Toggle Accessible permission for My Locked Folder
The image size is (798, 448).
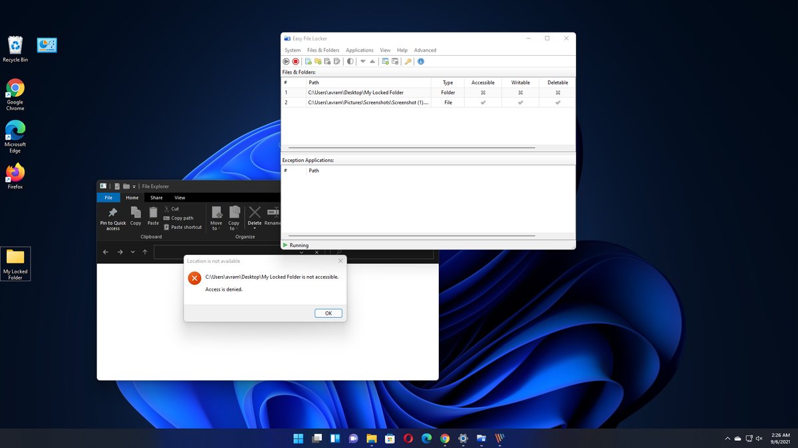pyautogui.click(x=482, y=92)
